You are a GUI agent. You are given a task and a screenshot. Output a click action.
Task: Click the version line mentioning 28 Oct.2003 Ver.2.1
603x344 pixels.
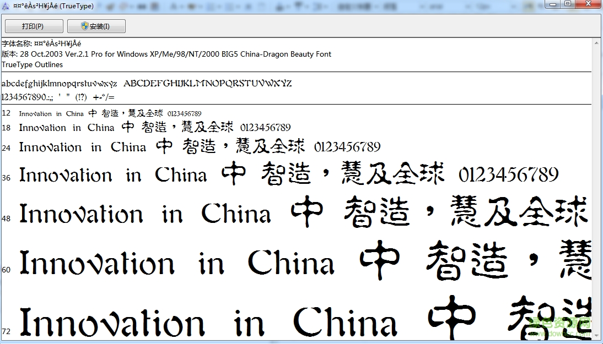coord(165,54)
